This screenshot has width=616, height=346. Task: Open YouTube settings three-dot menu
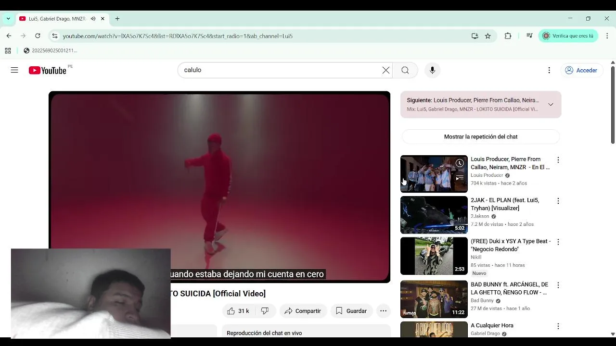(x=549, y=70)
